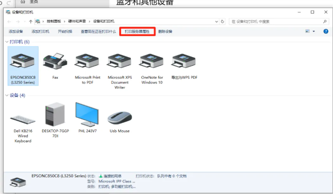Minimize the 设备和打印机 window
This screenshot has height=194, width=333.
point(299,12)
